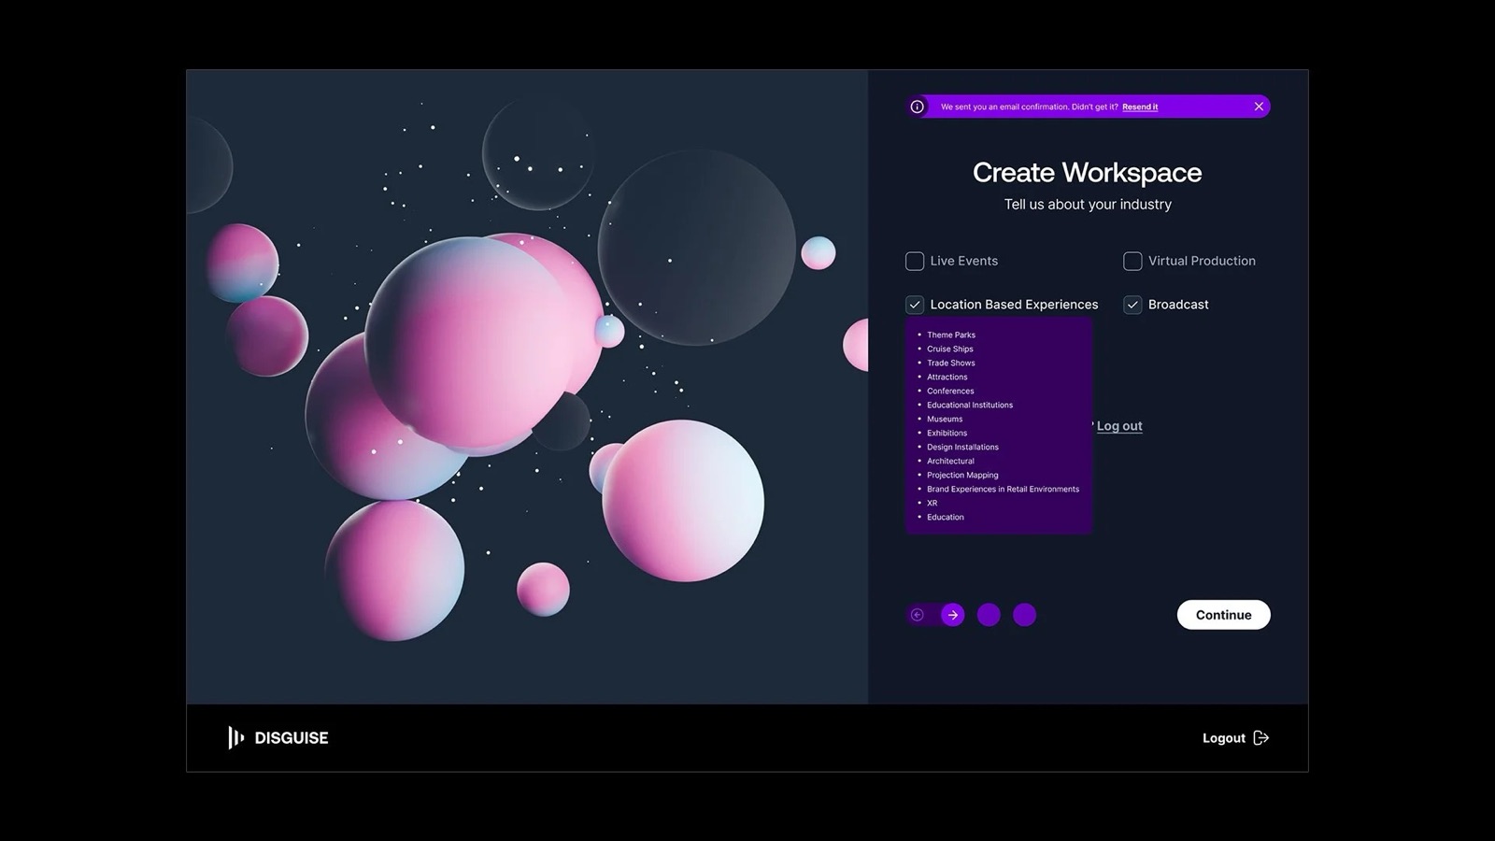
Task: Check the Virtual Production checkbox
Action: coord(1132,261)
